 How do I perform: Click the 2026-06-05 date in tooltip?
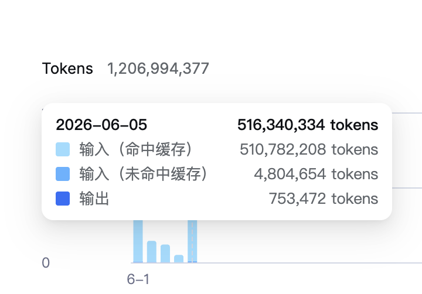(x=101, y=125)
